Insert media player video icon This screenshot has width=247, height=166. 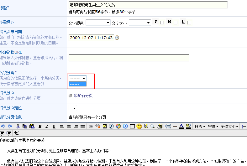point(118,126)
